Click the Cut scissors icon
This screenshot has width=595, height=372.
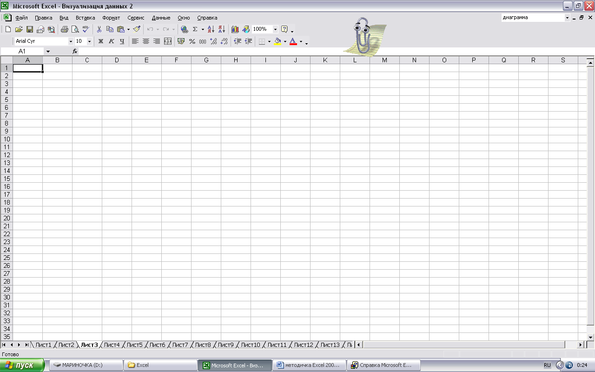point(99,29)
